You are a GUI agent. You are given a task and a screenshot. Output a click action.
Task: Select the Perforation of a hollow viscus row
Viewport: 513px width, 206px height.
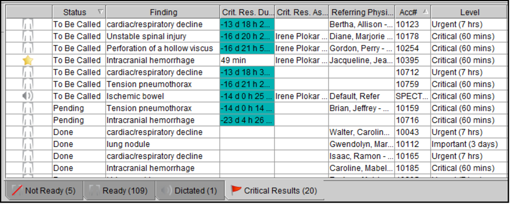pyautogui.click(x=160, y=49)
